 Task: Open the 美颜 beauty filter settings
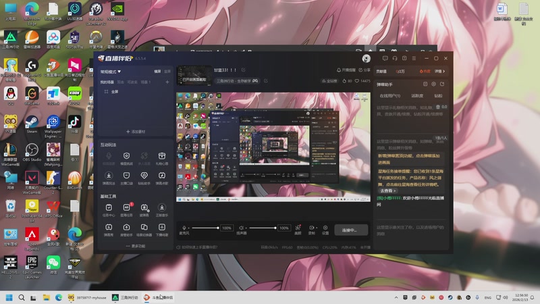click(x=298, y=230)
